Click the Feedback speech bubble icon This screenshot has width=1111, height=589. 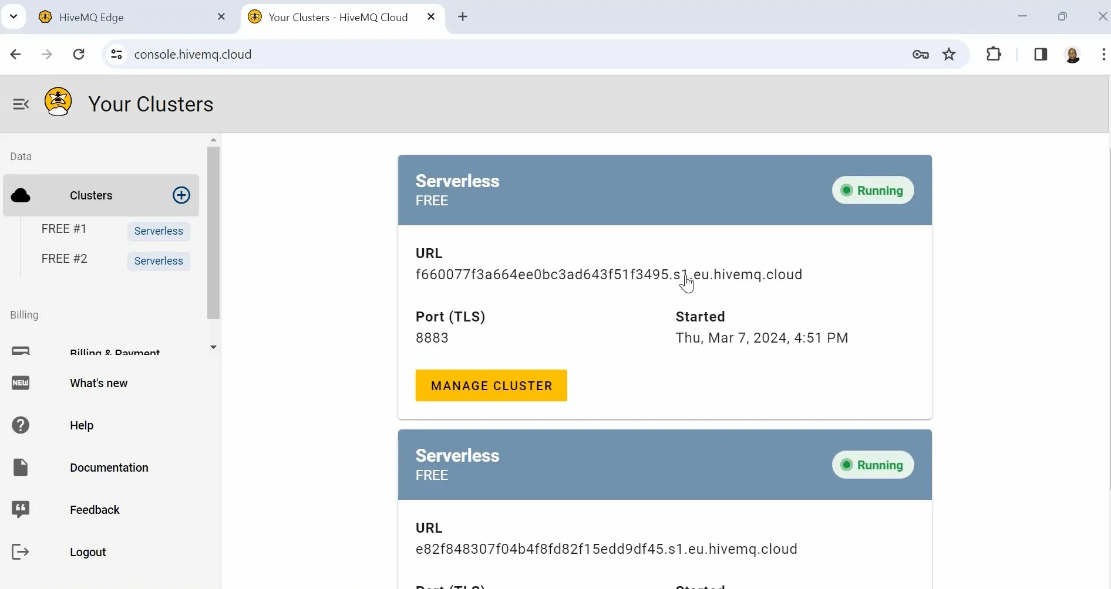[x=21, y=510]
